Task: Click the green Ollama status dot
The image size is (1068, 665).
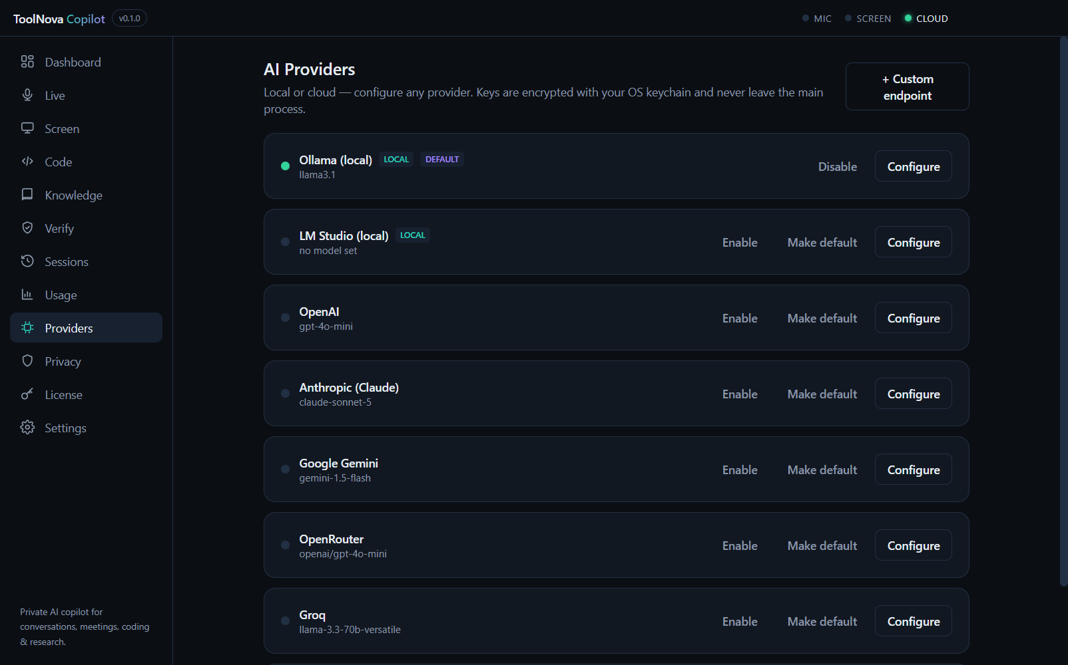Action: pyautogui.click(x=285, y=166)
